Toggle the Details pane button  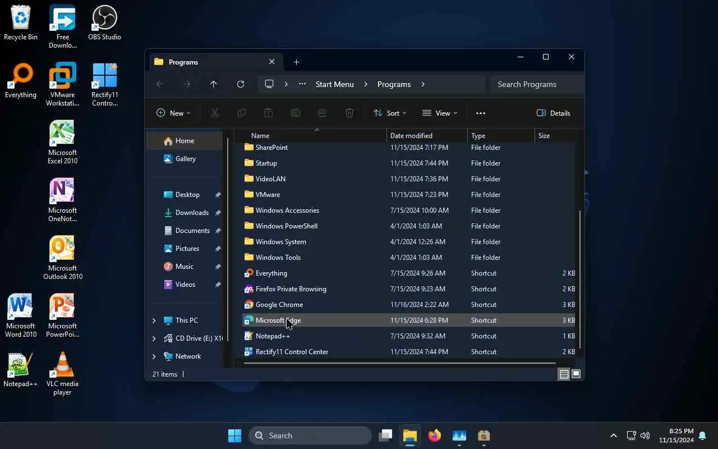554,113
